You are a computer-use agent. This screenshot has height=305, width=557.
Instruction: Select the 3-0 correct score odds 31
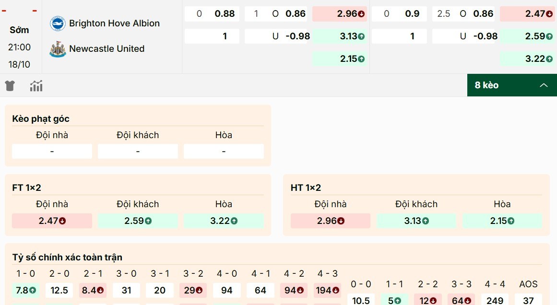[126, 290]
